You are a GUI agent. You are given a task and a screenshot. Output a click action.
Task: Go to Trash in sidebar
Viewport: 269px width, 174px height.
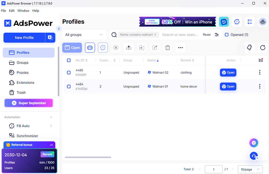tap(29, 93)
